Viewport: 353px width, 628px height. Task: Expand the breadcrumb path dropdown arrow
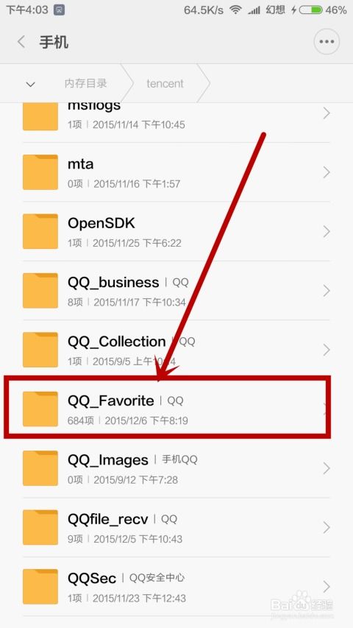pos(30,84)
